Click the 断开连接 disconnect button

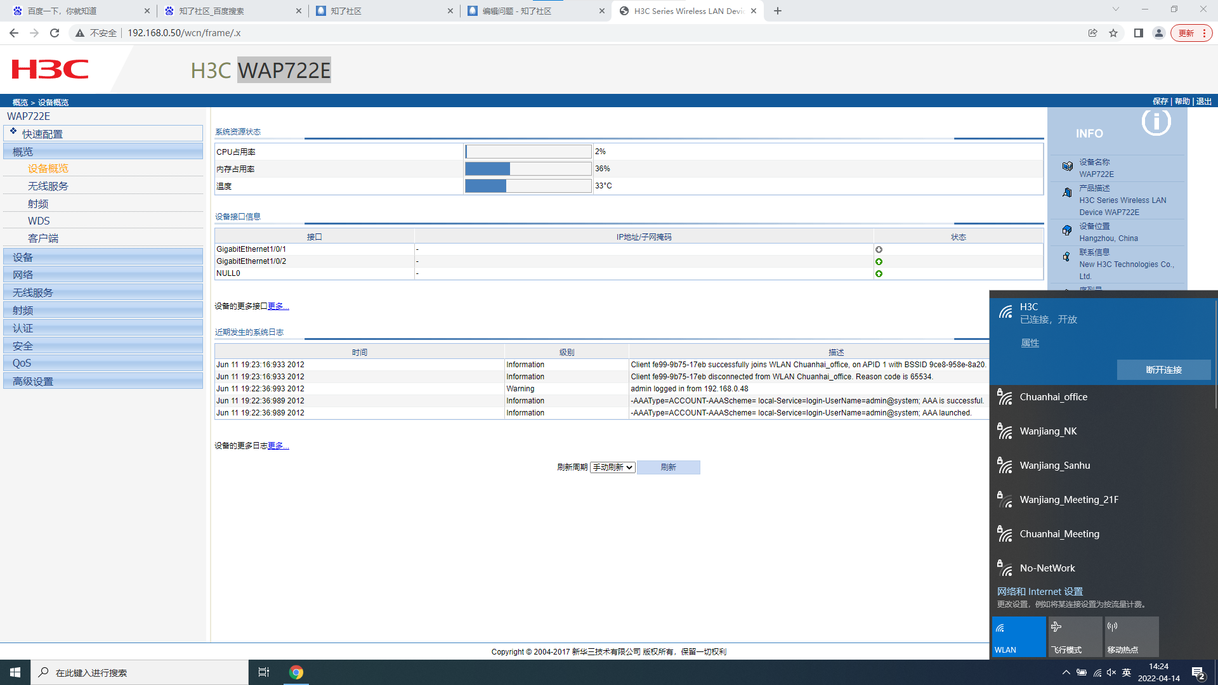coord(1163,370)
